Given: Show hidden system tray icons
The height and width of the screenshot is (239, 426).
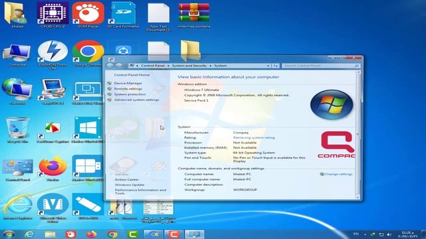Looking at the screenshot, I should click(x=365, y=234).
